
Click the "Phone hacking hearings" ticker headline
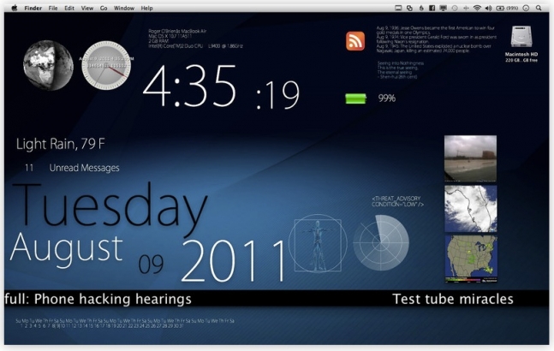pos(113,299)
